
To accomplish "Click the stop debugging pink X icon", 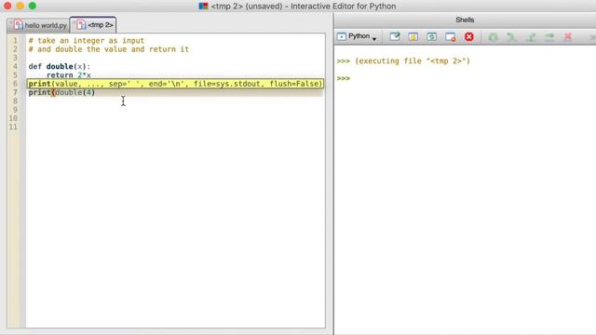I will point(568,37).
